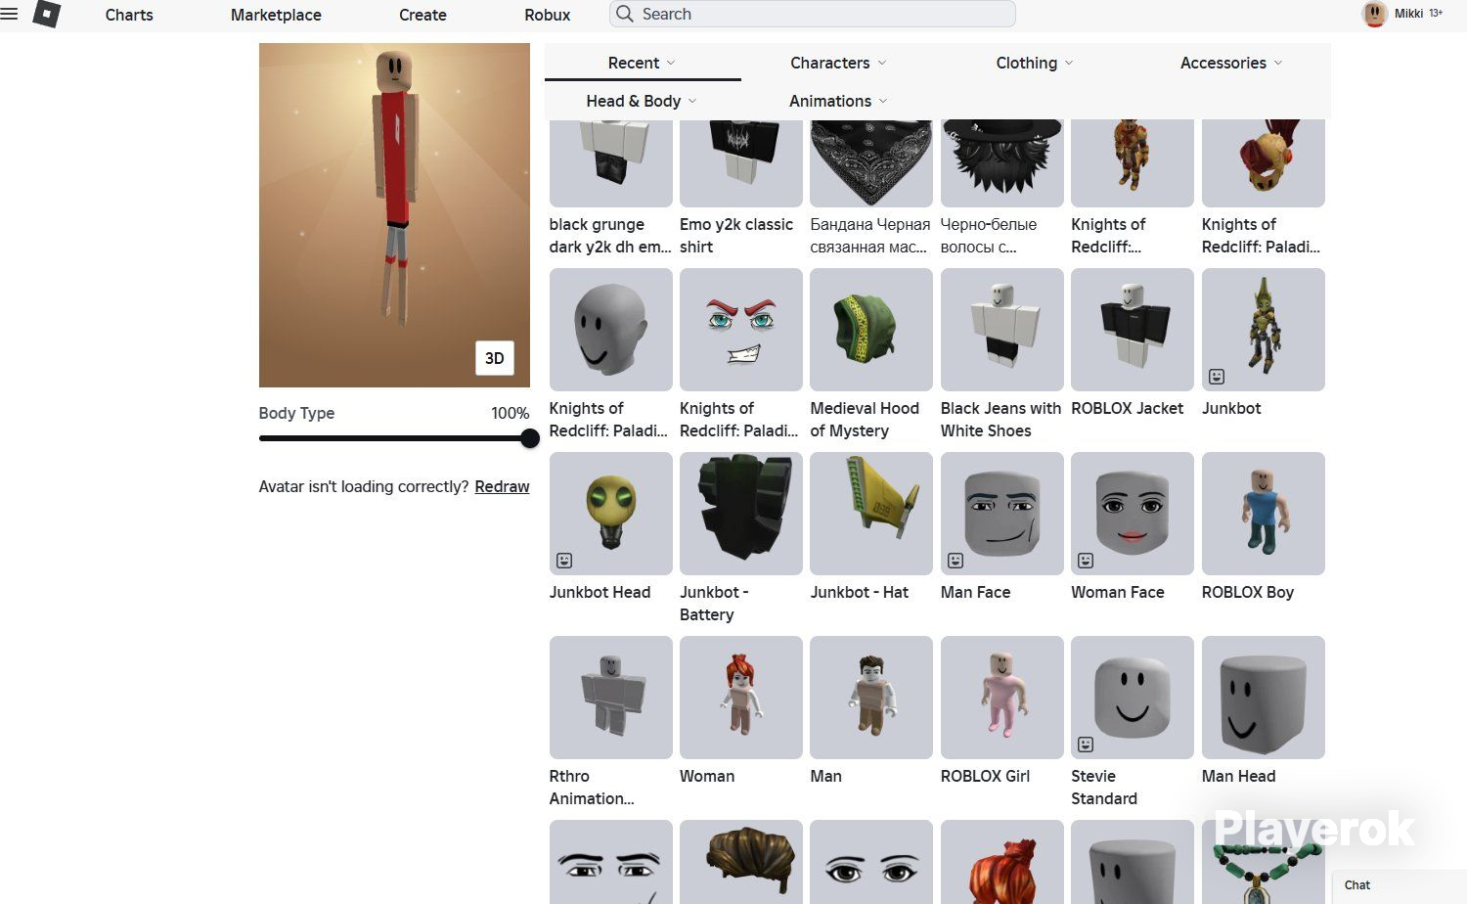Select the Woman character thumbnail

coord(741,698)
